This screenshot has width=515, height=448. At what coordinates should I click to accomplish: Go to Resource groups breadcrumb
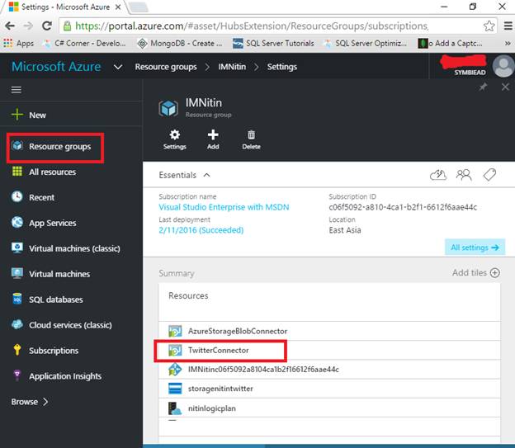(x=166, y=67)
